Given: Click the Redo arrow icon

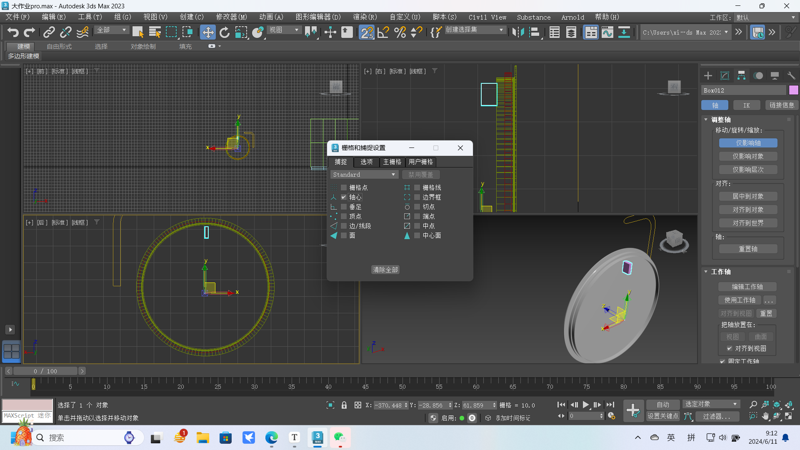Looking at the screenshot, I should (29, 32).
